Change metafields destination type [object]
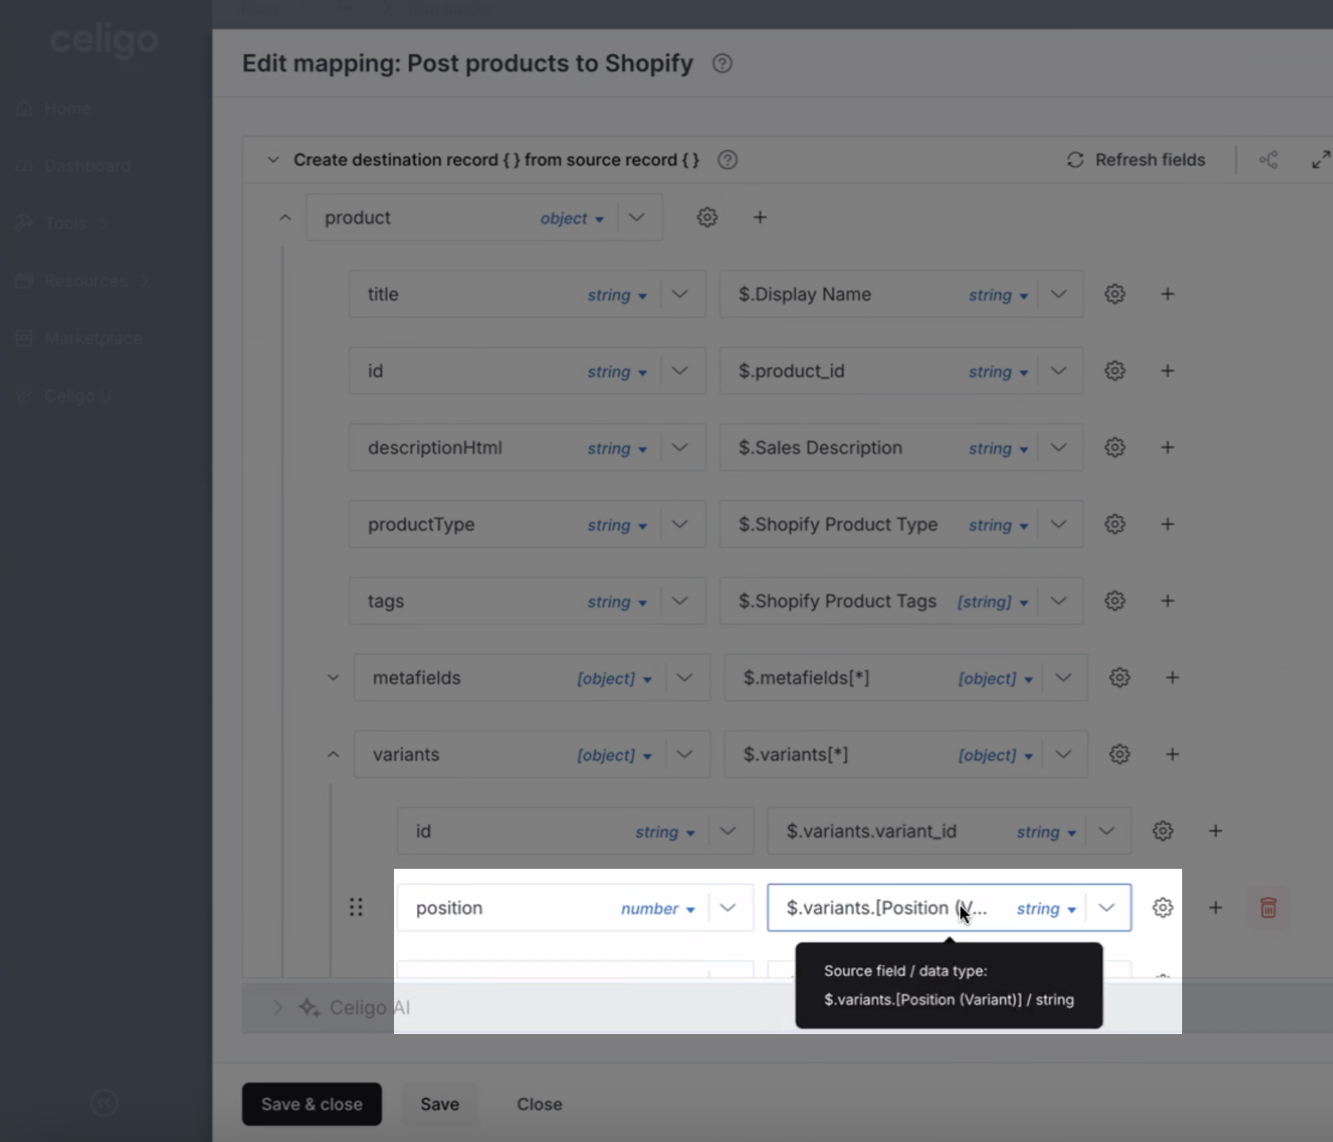The width and height of the screenshot is (1333, 1142). pyautogui.click(x=615, y=679)
